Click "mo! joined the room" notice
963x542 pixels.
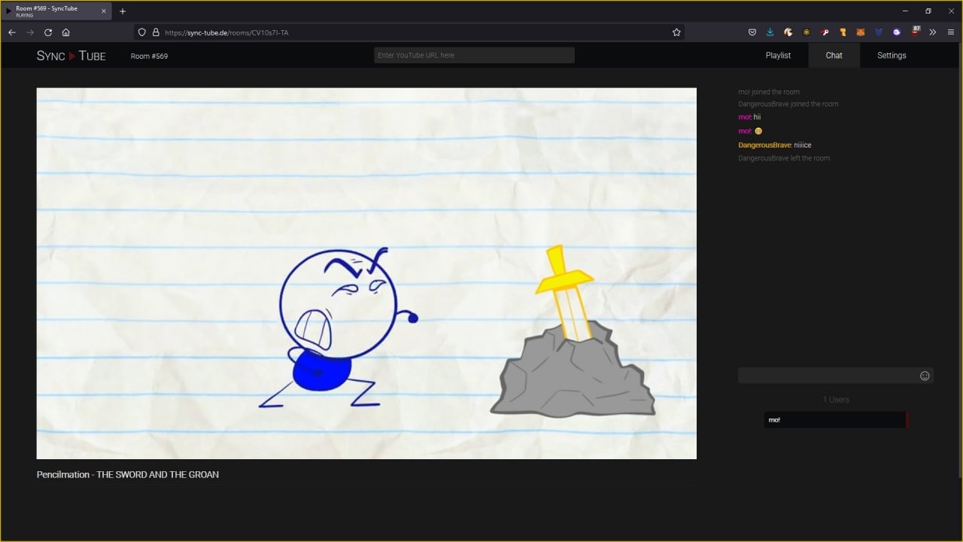click(x=769, y=92)
